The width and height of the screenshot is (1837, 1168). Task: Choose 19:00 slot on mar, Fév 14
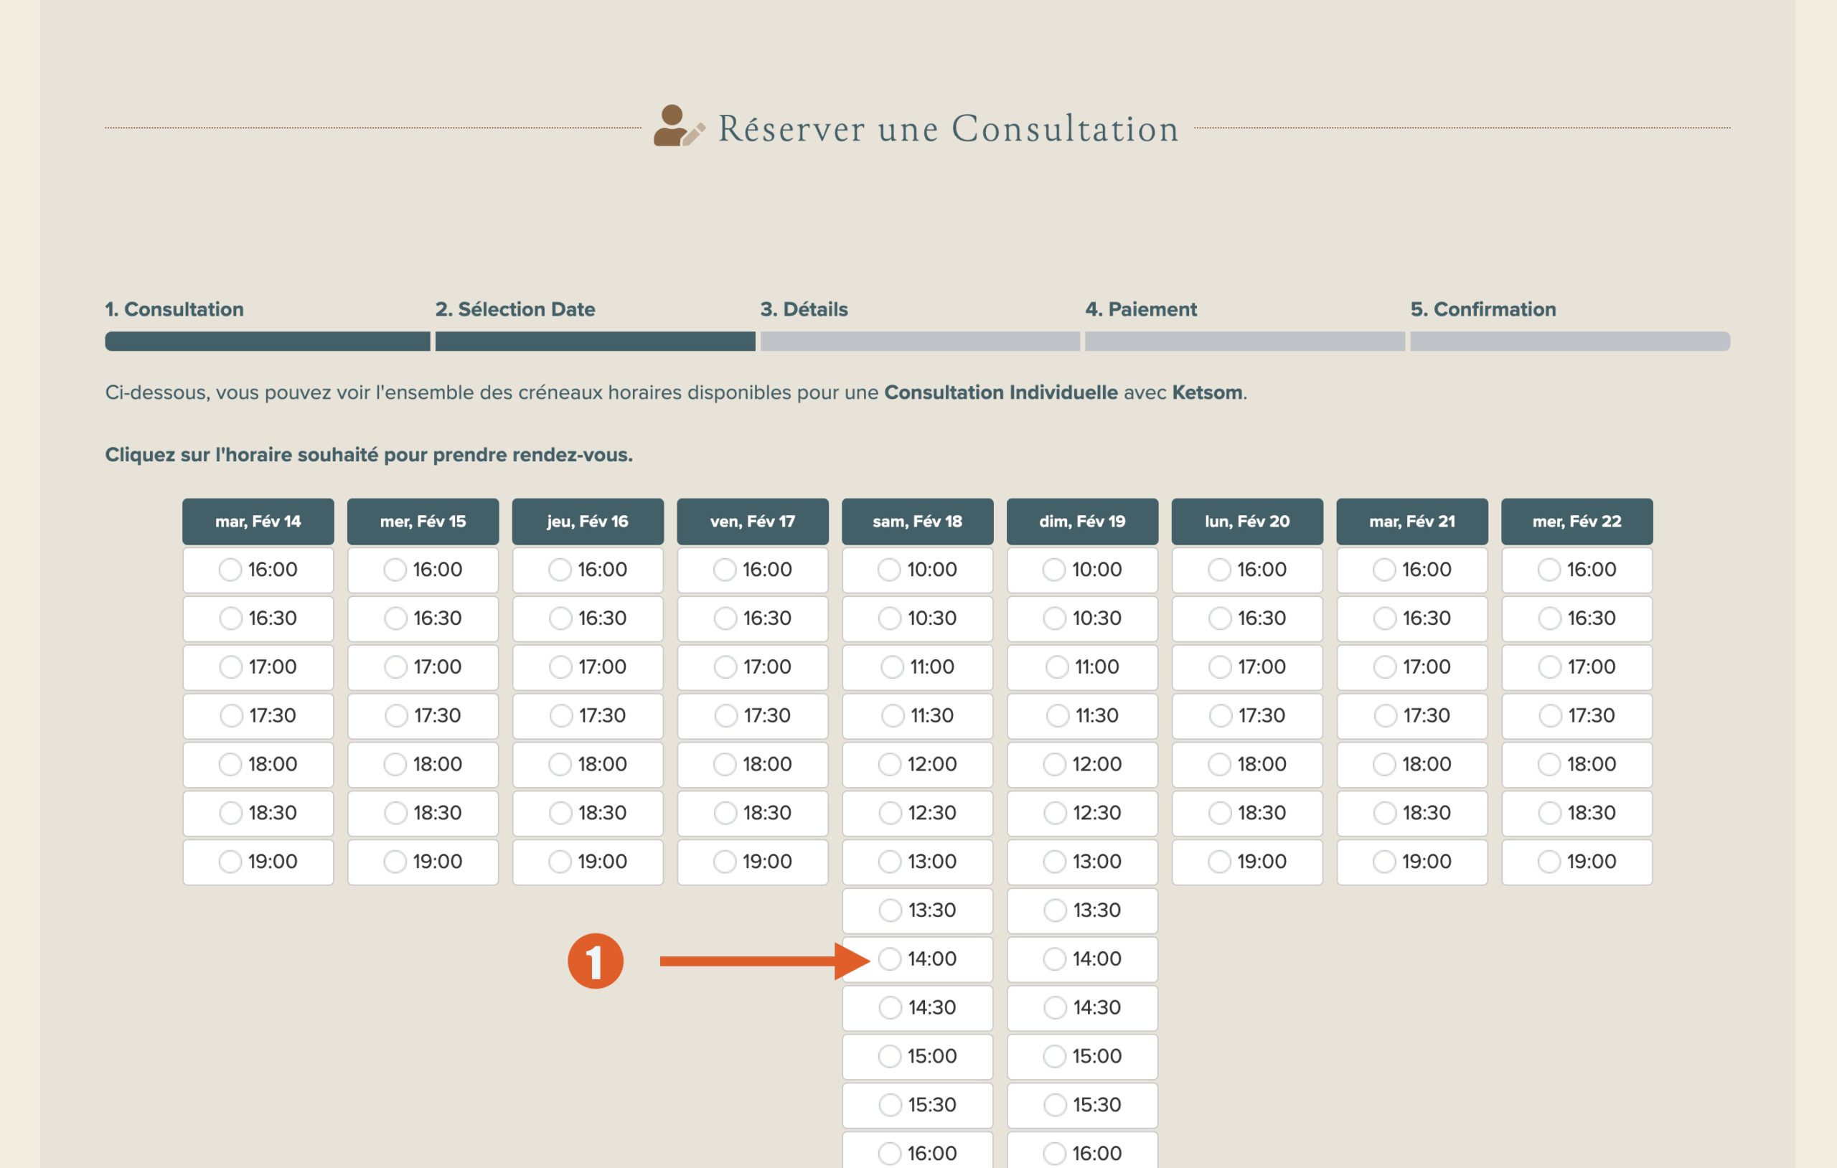[258, 862]
